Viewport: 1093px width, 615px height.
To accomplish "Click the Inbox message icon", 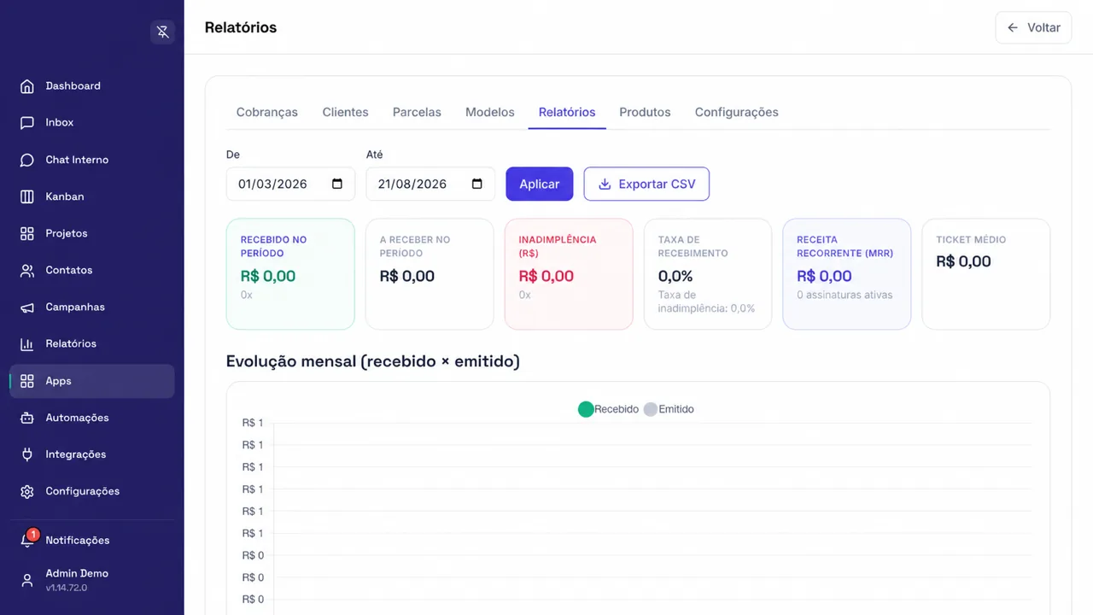I will (27, 123).
